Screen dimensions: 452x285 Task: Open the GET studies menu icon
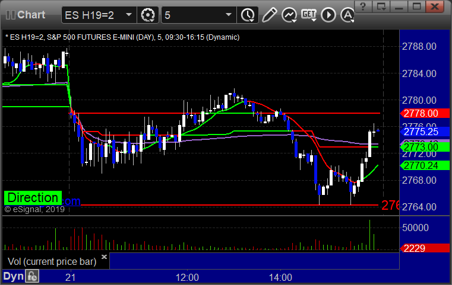pyautogui.click(x=309, y=15)
